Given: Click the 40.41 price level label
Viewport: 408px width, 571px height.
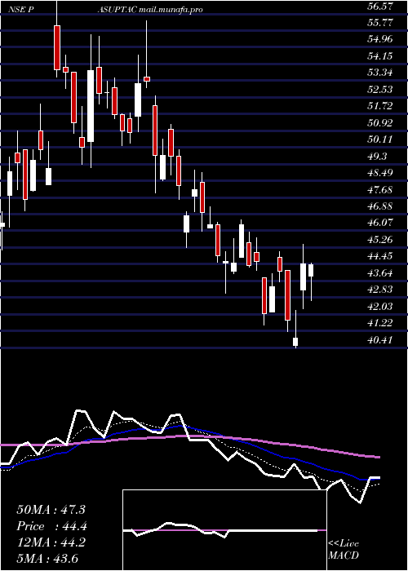Looking at the screenshot, I should 381,340.
